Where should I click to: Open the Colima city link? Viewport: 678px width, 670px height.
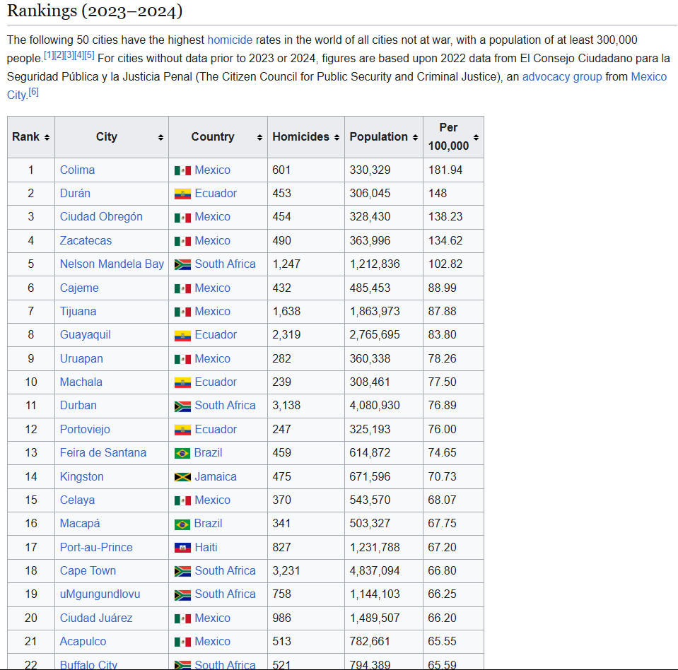pyautogui.click(x=77, y=170)
